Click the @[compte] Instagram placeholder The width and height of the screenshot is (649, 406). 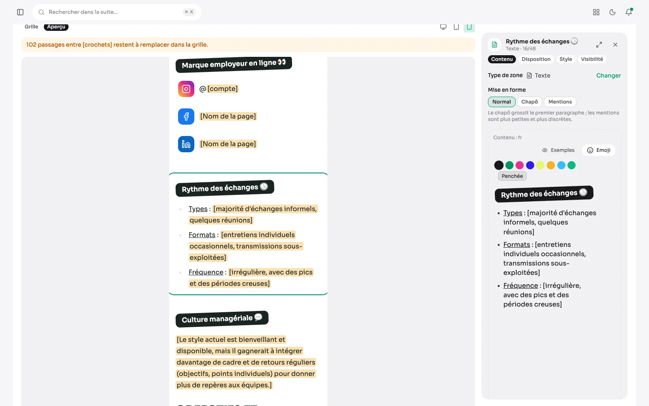pyautogui.click(x=219, y=89)
